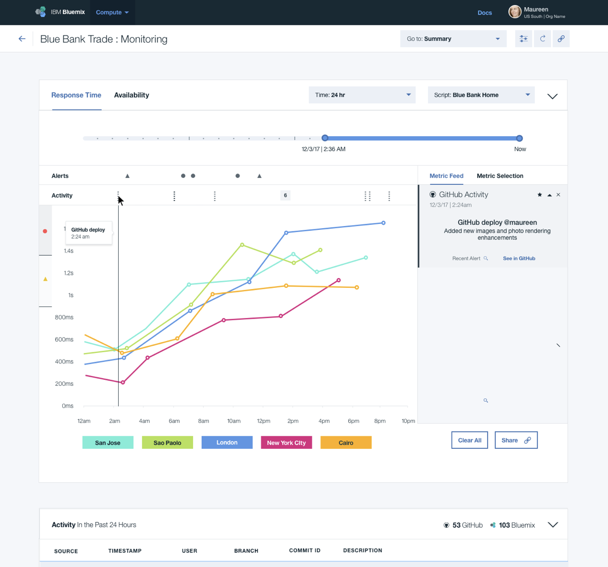Click the Clear All button
Image resolution: width=608 pixels, height=567 pixels.
[x=470, y=440]
